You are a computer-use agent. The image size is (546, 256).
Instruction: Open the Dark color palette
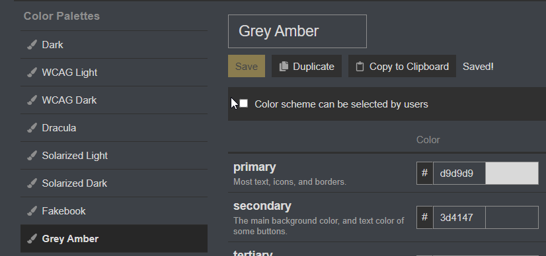[114, 45]
